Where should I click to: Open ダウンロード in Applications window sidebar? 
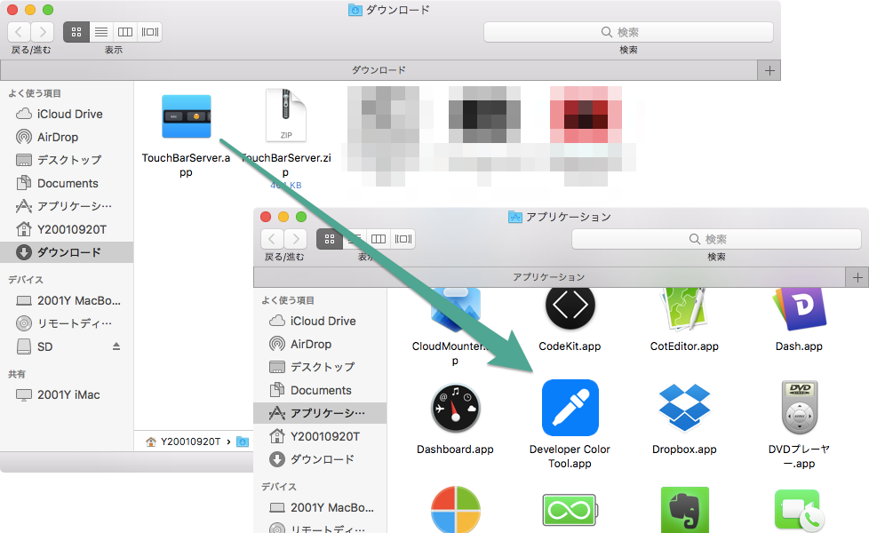[320, 460]
